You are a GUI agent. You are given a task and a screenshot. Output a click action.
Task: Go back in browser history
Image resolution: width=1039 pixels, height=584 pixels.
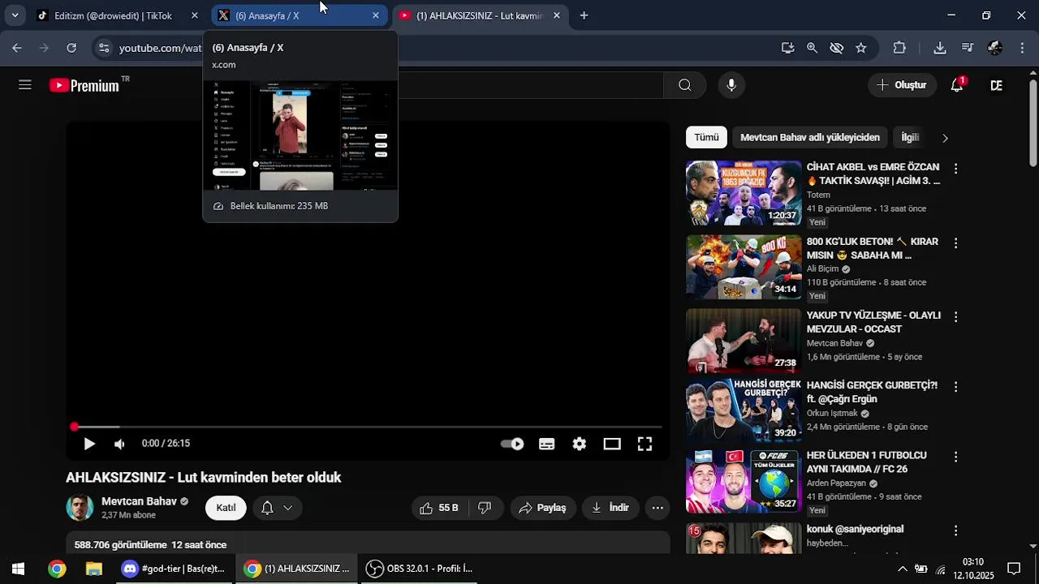(x=17, y=48)
